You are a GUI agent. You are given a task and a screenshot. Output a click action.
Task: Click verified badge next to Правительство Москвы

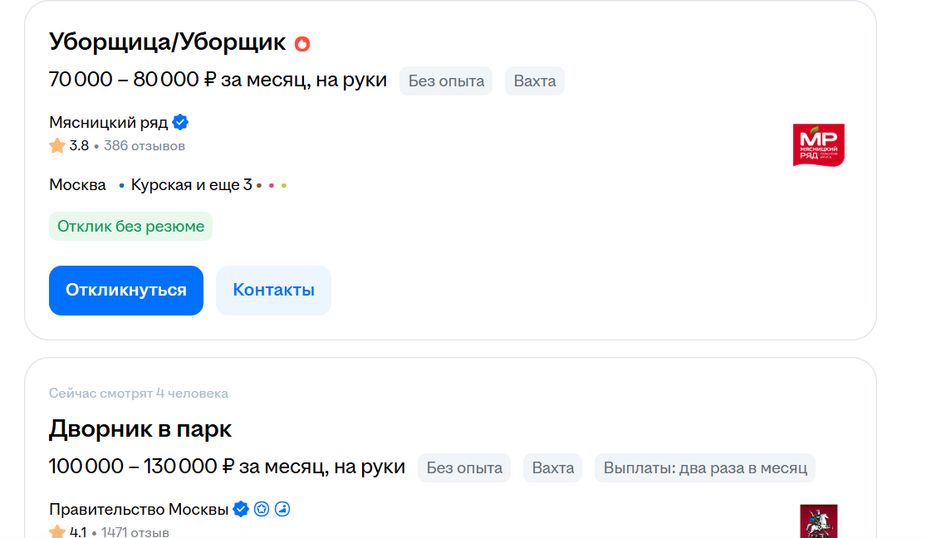pyautogui.click(x=241, y=509)
